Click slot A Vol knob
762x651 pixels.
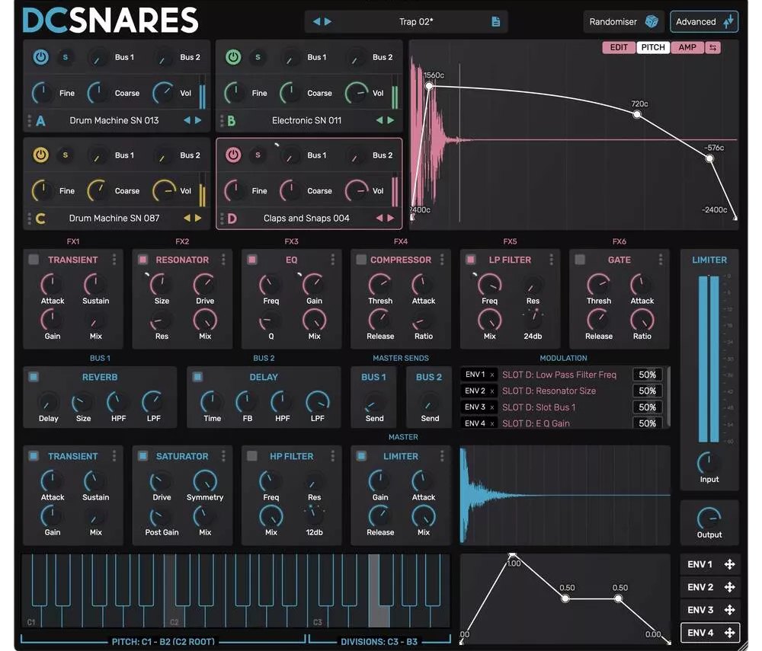[163, 93]
